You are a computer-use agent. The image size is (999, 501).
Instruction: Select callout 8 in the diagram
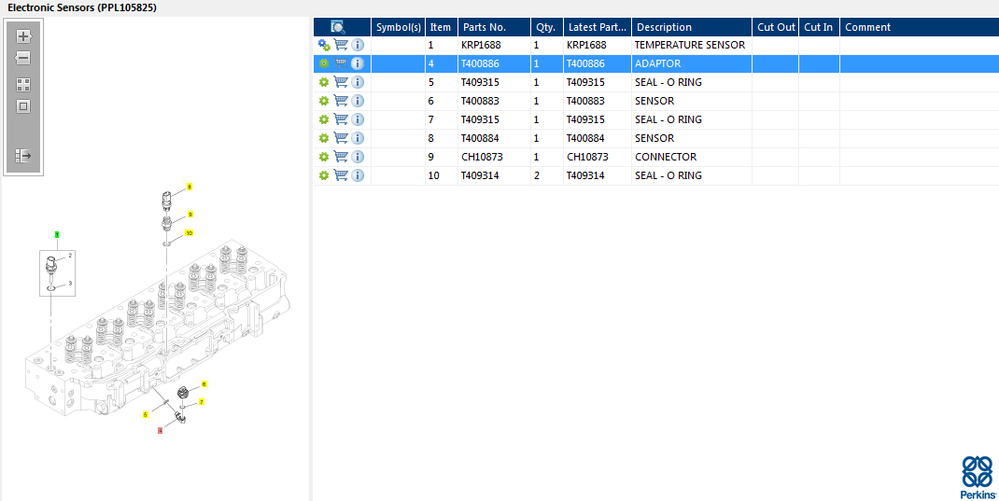[190, 188]
